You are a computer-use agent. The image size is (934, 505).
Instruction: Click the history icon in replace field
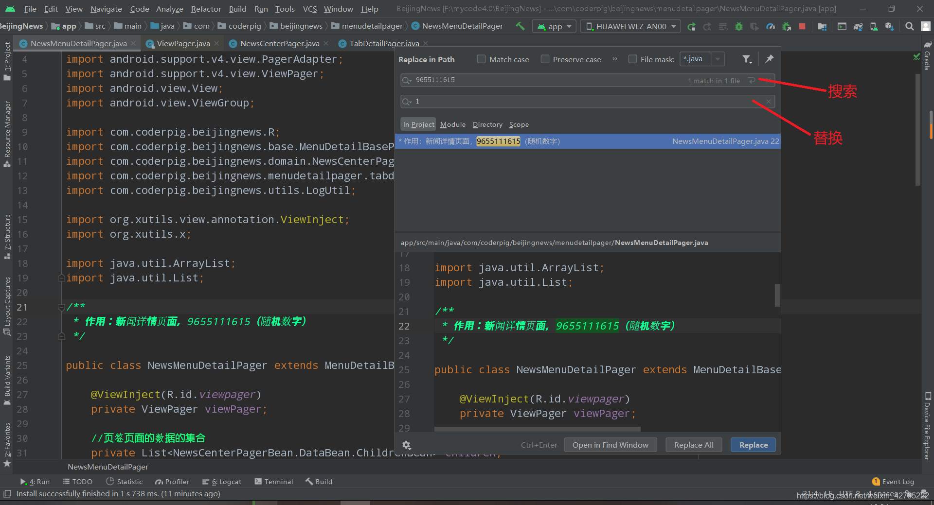[407, 102]
